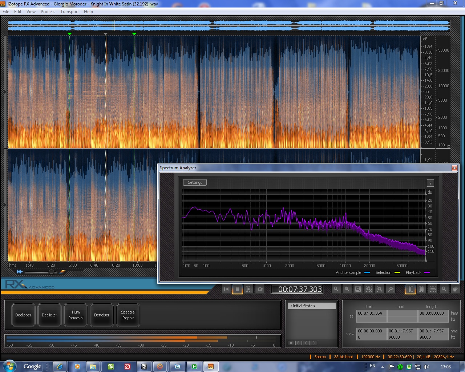Click the play selection button
Screen dimensions: 465x372
tap(249, 289)
